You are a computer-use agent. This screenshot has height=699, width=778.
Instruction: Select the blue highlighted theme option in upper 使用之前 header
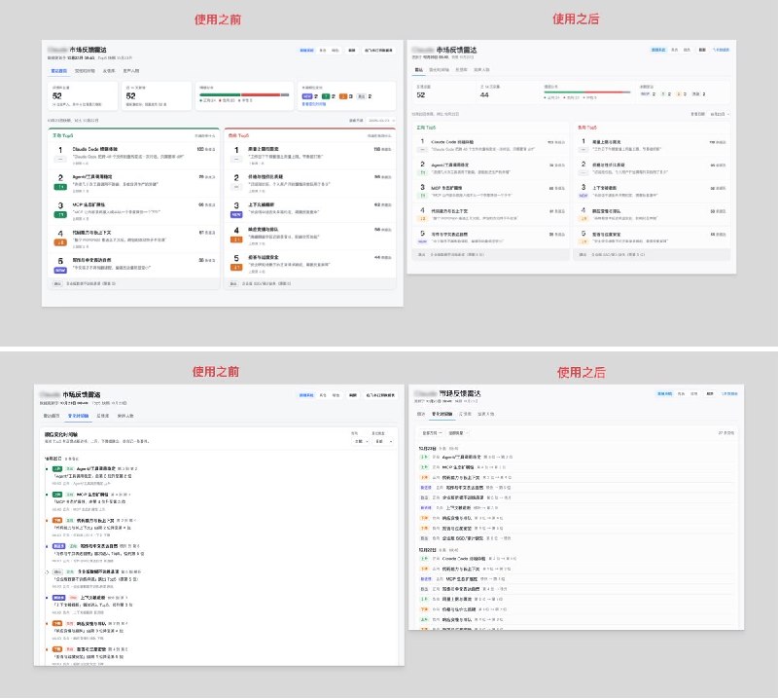(306, 51)
